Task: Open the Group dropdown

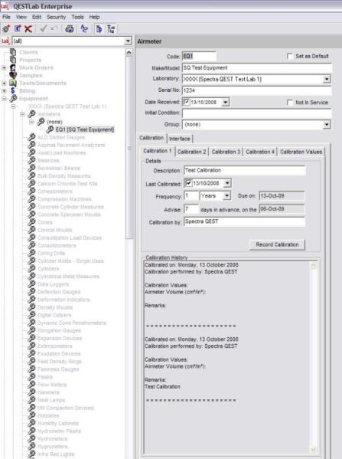Action: point(327,124)
